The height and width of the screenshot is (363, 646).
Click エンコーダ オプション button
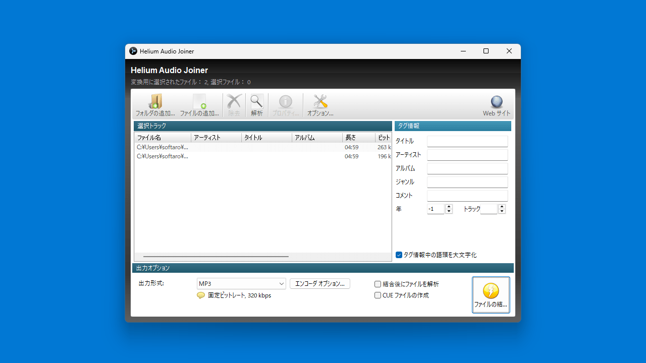click(x=320, y=284)
